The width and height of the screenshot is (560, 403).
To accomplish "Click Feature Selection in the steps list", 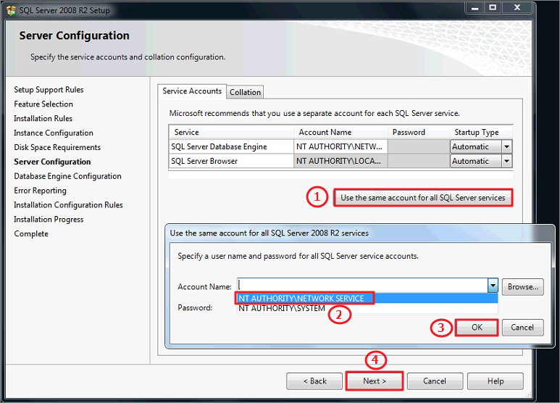I will coord(43,104).
